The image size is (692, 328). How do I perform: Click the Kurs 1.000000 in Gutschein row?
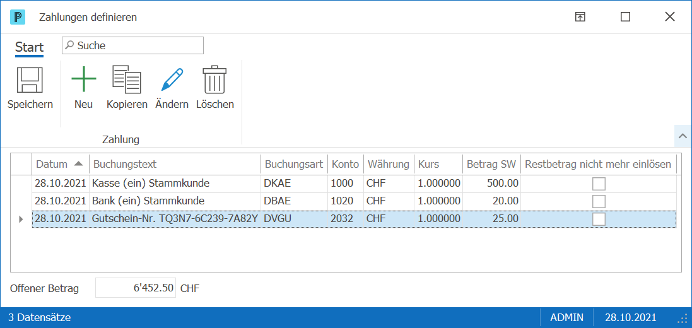click(x=438, y=219)
